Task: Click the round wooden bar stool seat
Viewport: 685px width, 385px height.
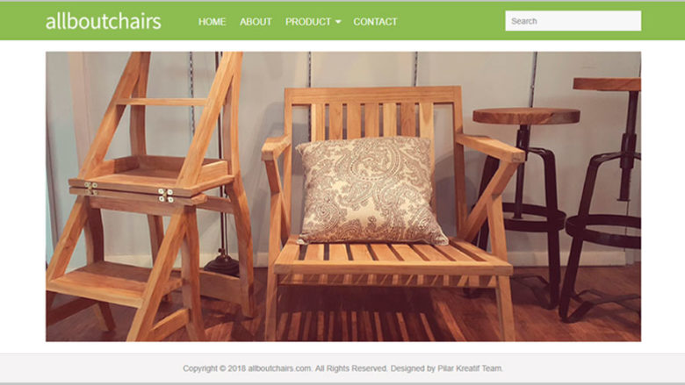Action: (526, 117)
